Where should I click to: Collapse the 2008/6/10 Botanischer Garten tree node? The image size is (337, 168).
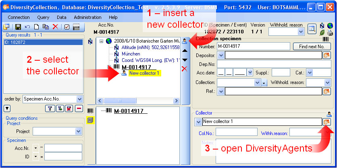[101, 41]
